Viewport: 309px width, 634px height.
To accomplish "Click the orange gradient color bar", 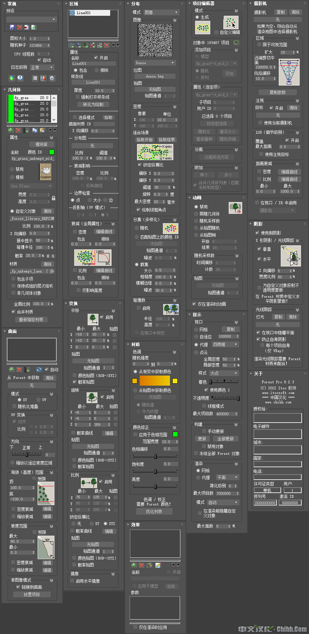I will tap(155, 381).
